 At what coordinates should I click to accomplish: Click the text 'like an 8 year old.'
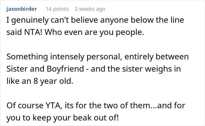coord(40,81)
